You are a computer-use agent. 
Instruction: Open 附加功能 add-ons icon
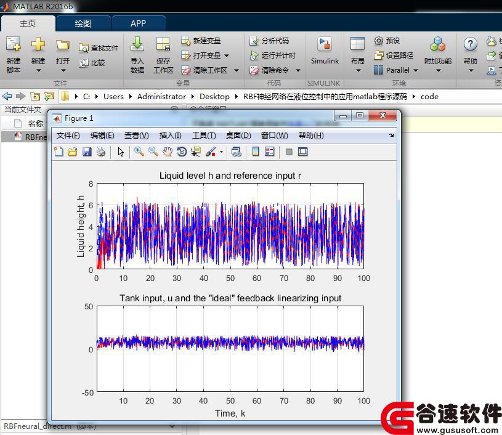438,44
